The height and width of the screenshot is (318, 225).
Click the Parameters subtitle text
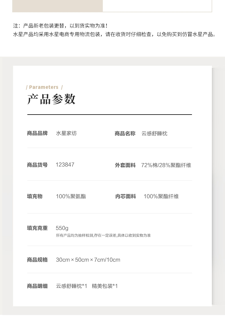click(44, 87)
